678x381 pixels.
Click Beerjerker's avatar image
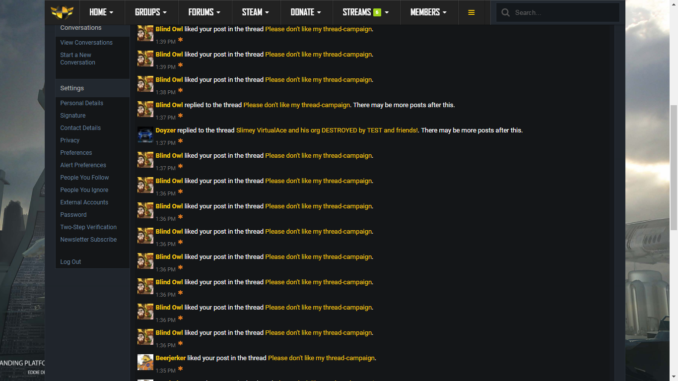pos(145,362)
